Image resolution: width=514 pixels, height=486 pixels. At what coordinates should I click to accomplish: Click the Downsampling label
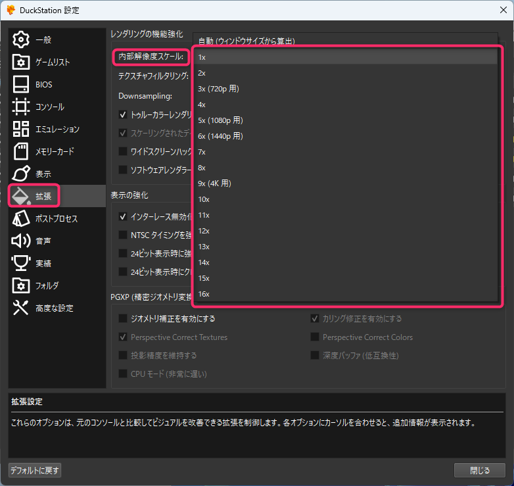point(145,96)
